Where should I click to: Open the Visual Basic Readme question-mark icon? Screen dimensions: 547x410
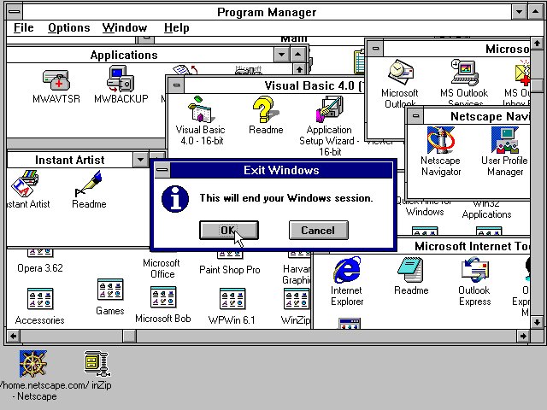[x=266, y=109]
